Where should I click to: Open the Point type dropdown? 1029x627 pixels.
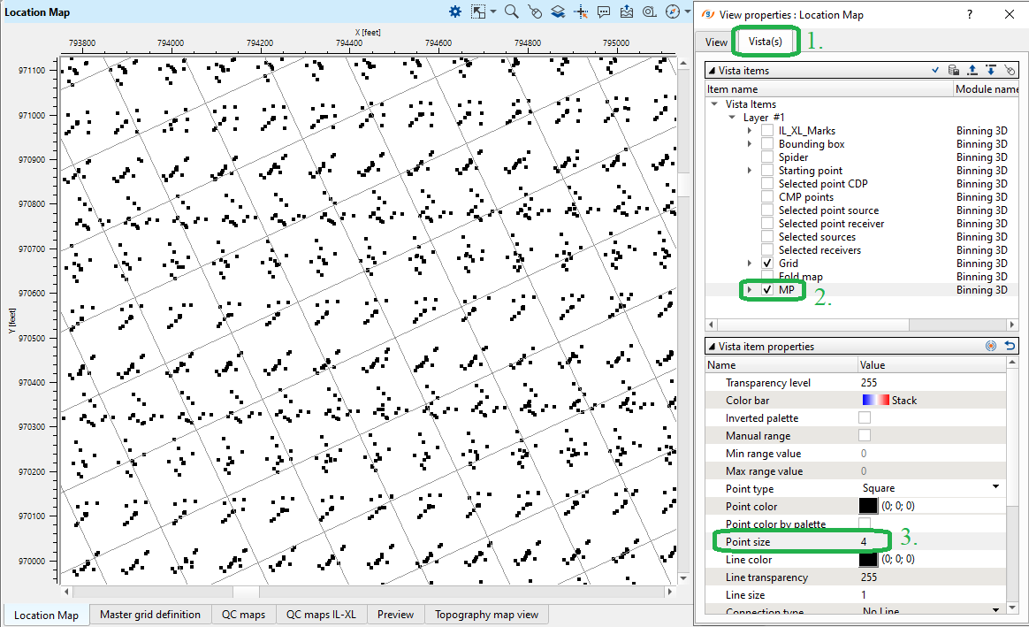tap(995, 487)
